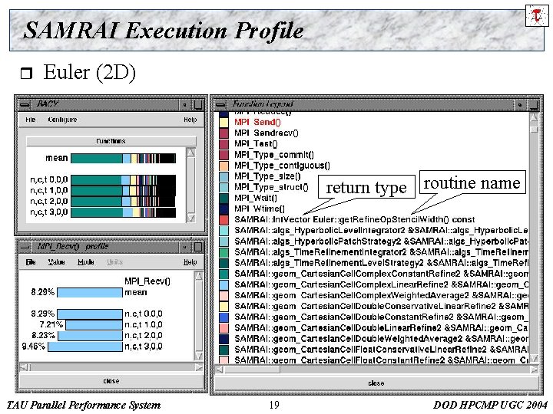
Task: Open window menu icon of MPI_Recv profile title bar
Action: (x=25, y=247)
